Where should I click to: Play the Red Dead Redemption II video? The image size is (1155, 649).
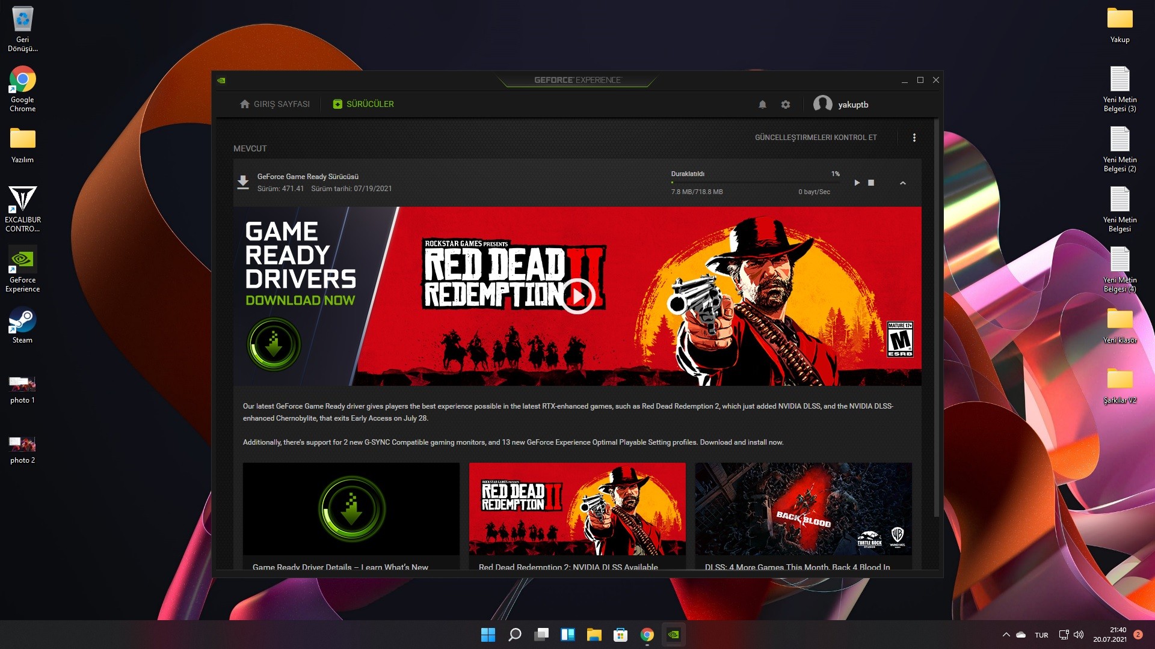pyautogui.click(x=577, y=296)
